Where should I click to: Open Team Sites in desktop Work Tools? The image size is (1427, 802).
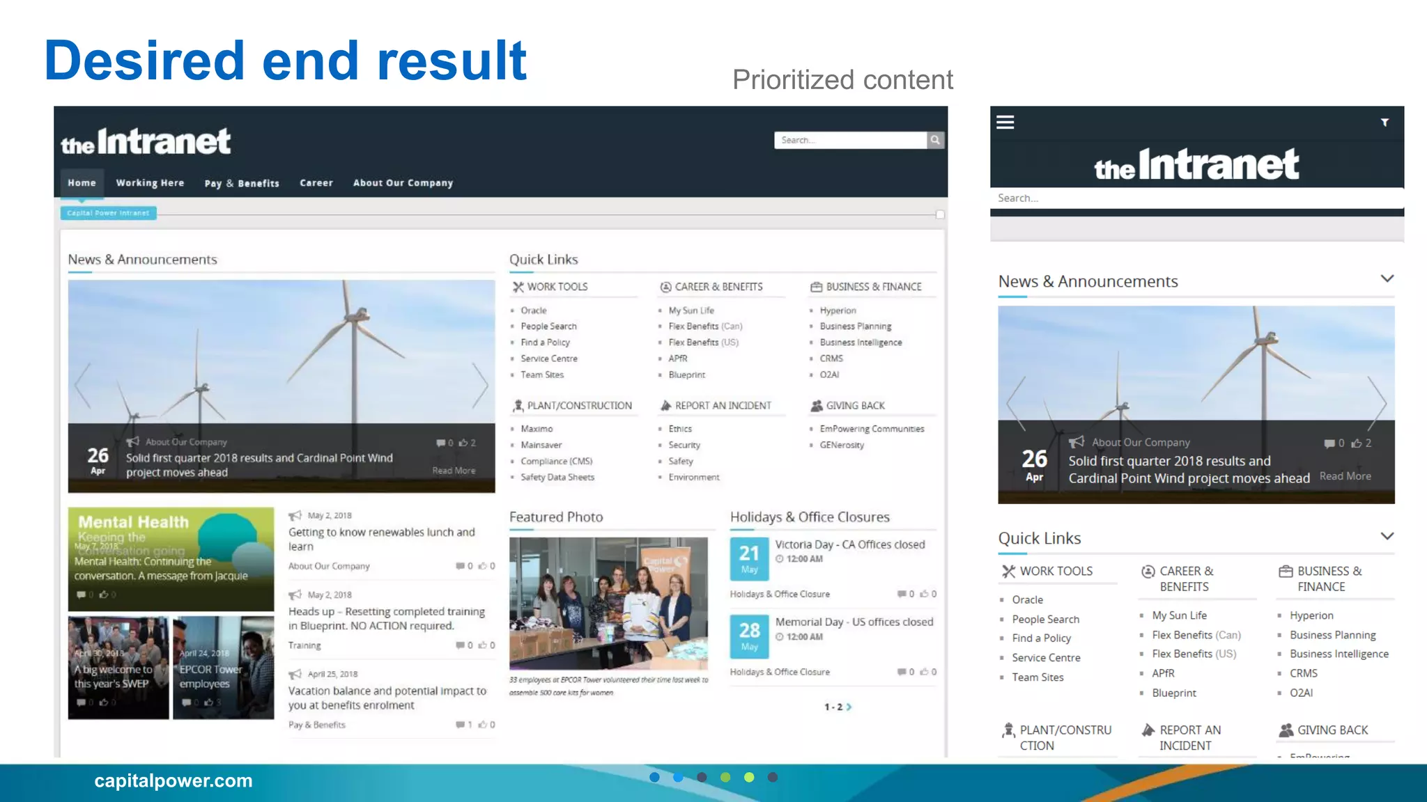(x=542, y=375)
